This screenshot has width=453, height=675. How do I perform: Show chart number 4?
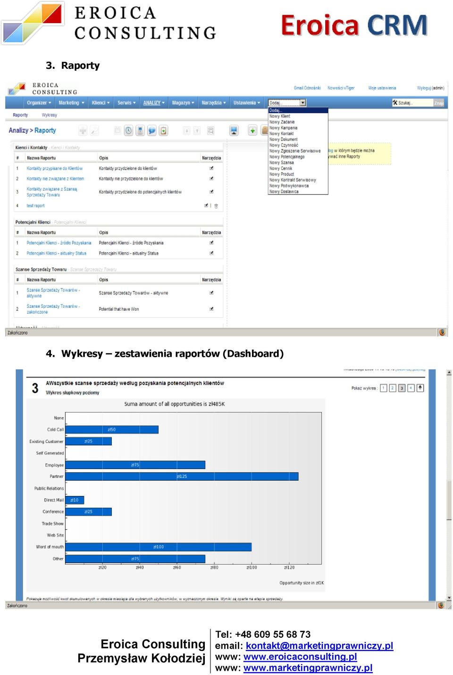(411, 388)
